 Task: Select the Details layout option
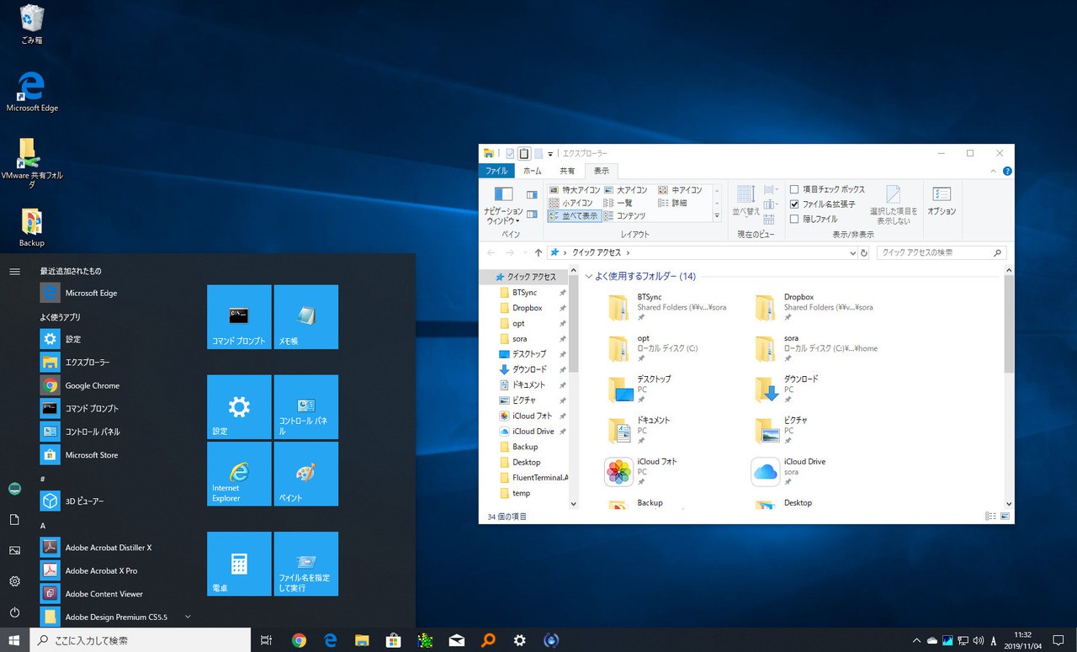tap(673, 203)
